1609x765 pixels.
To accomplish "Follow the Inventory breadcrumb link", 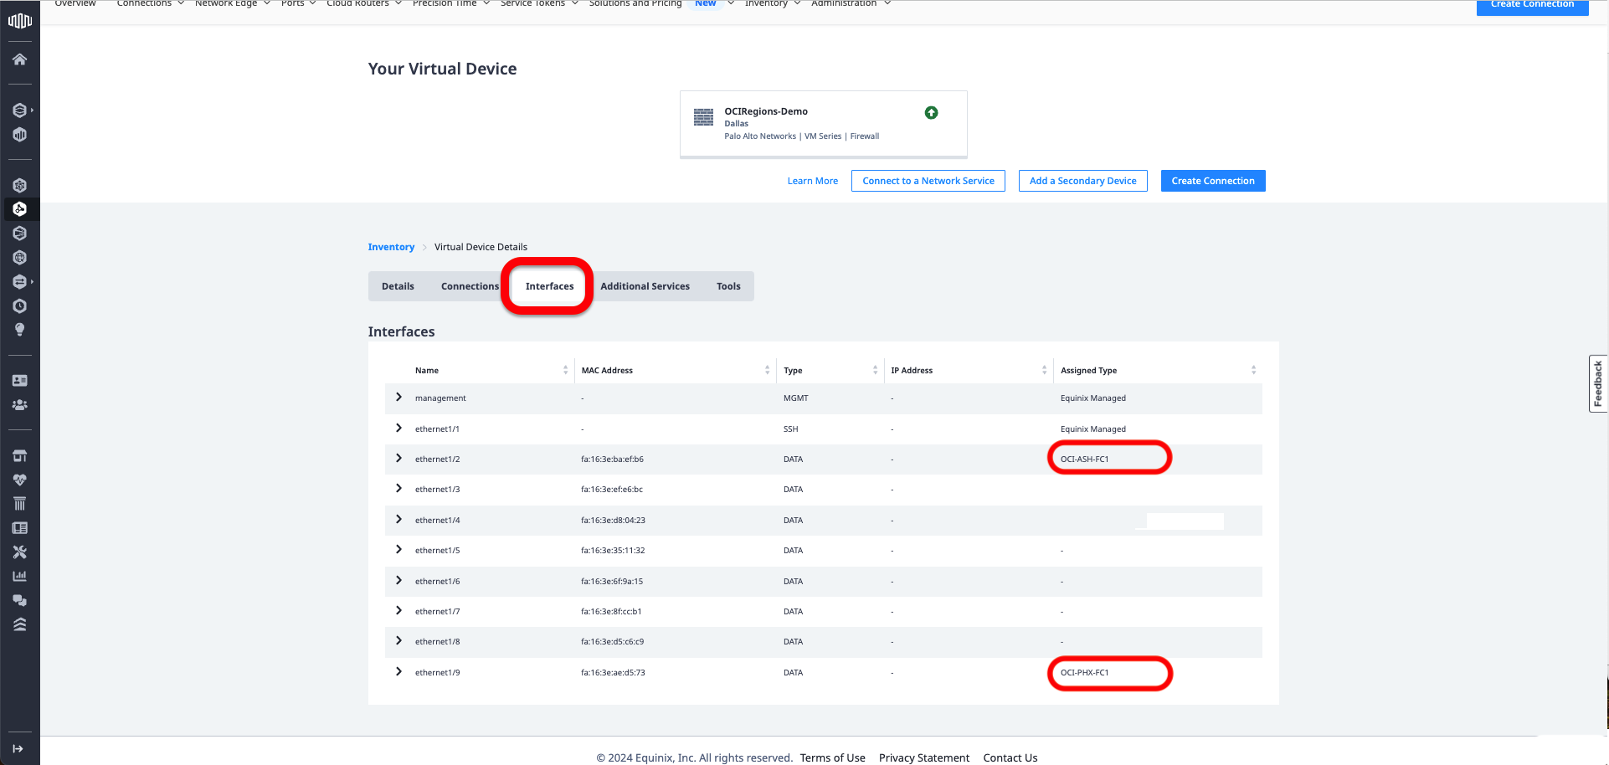I will click(391, 247).
